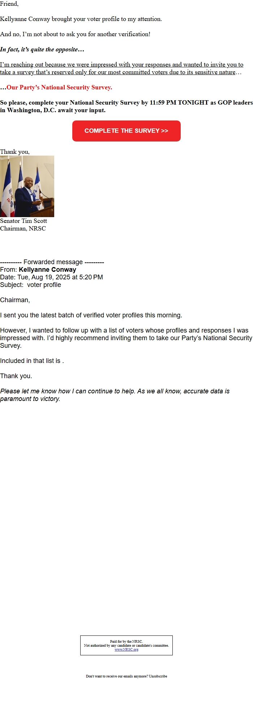Image resolution: width=253 pixels, height=710 pixels.
Task: Click bold italic "In fact, it's quite the opposite" line
Action: click(x=42, y=50)
